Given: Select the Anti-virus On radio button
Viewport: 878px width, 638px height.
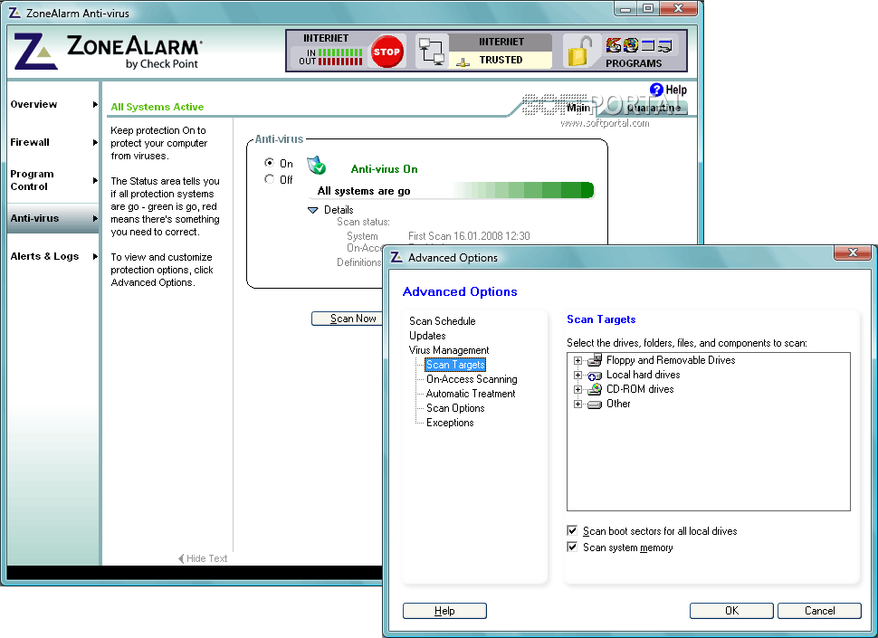Looking at the screenshot, I should (x=270, y=163).
